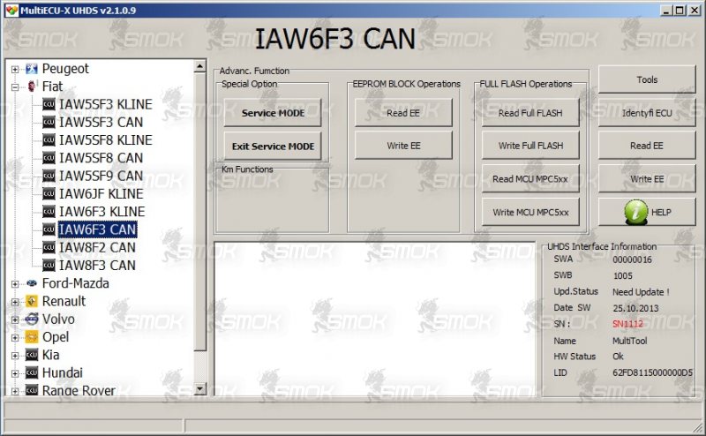Select IAW5SF9 CAN in the tree
The width and height of the screenshot is (706, 436).
(101, 177)
